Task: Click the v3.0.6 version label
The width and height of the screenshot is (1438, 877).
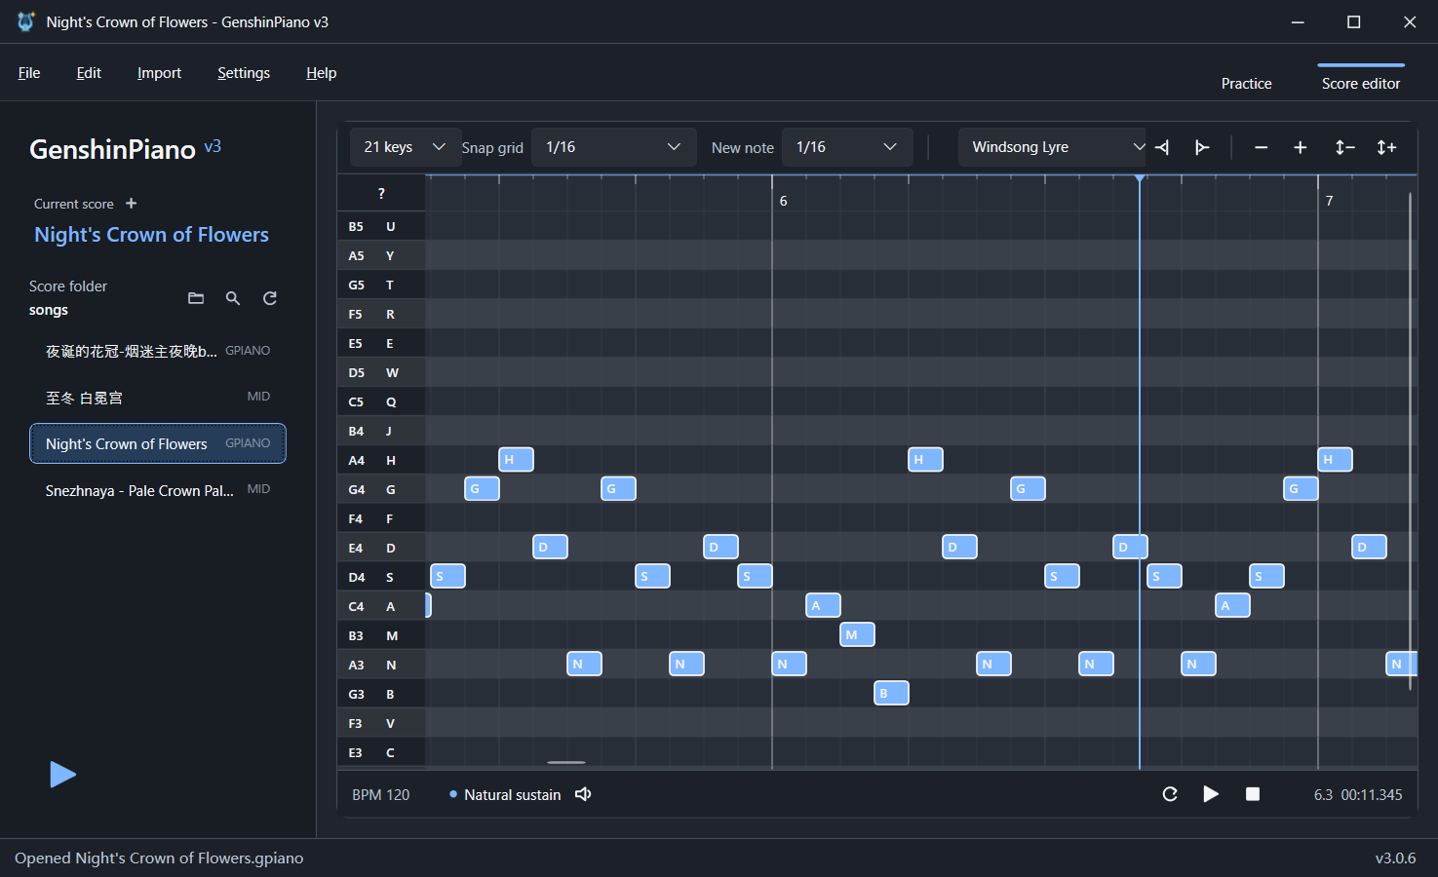Action: [1395, 858]
